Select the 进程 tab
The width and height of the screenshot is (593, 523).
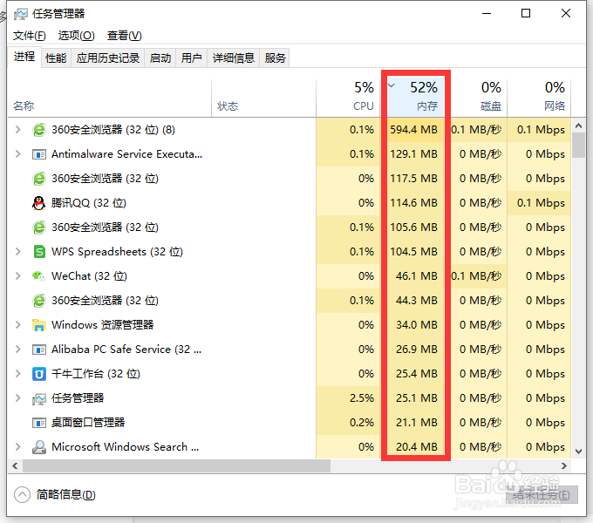pos(24,57)
